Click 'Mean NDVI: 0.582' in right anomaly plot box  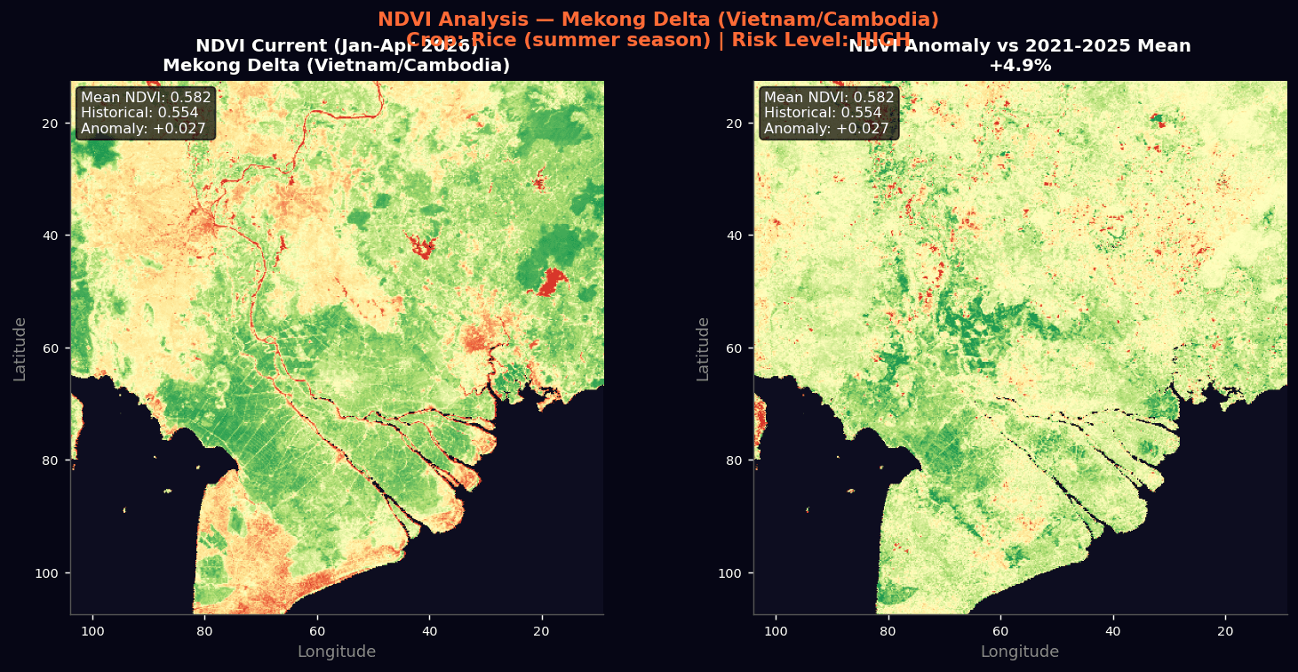829,98
